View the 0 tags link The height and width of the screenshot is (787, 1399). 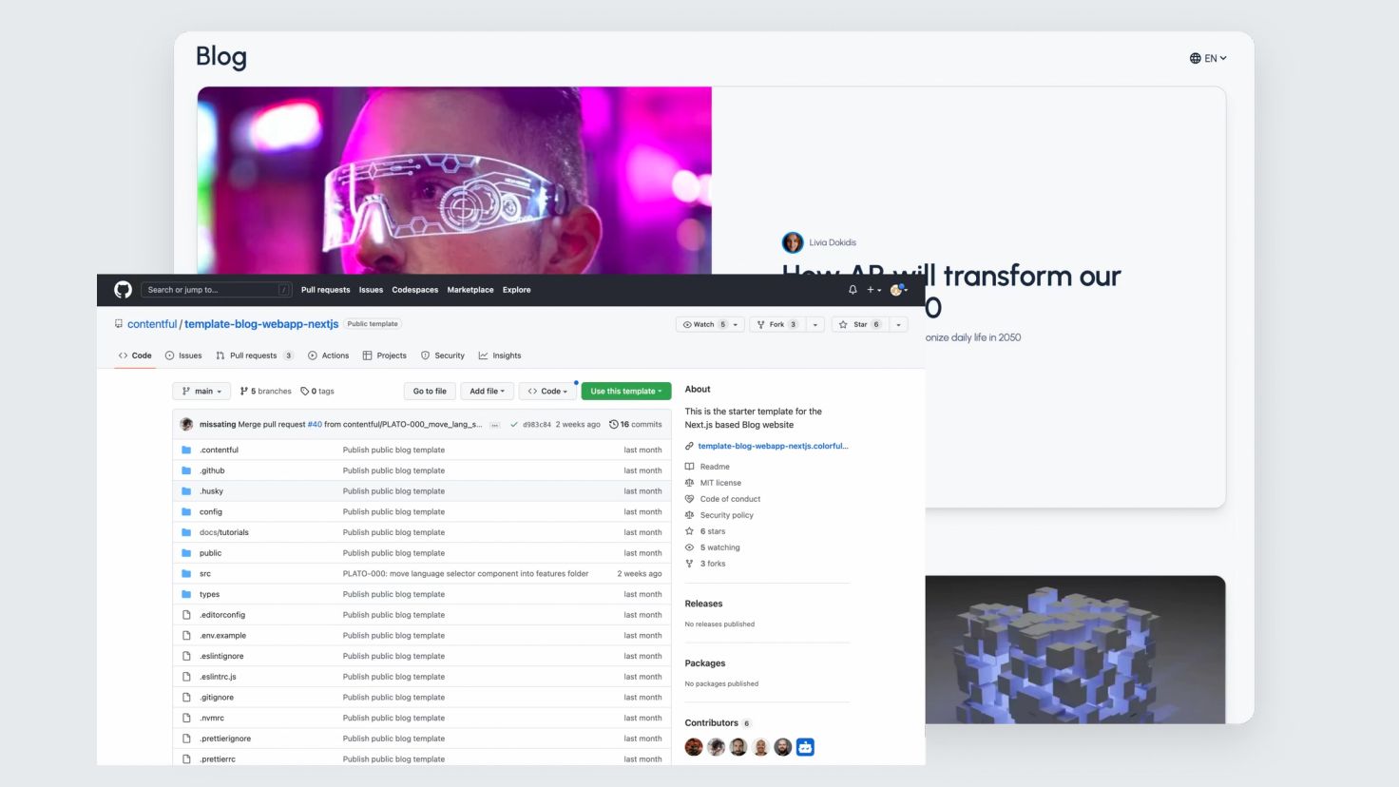[x=317, y=391]
